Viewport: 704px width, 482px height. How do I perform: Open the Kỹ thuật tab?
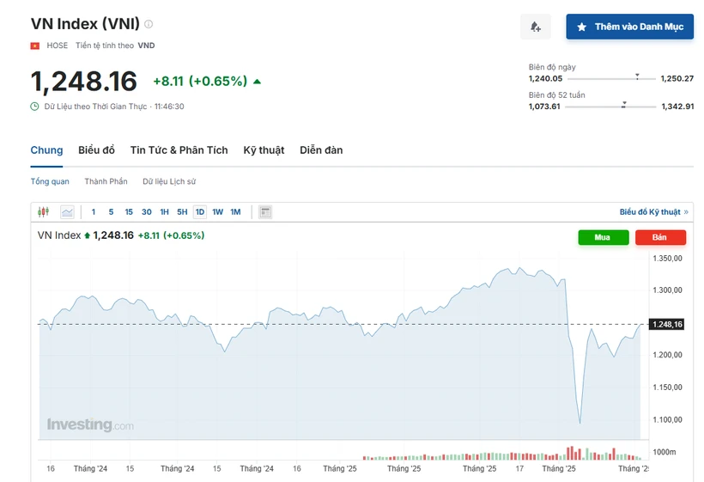pos(264,150)
